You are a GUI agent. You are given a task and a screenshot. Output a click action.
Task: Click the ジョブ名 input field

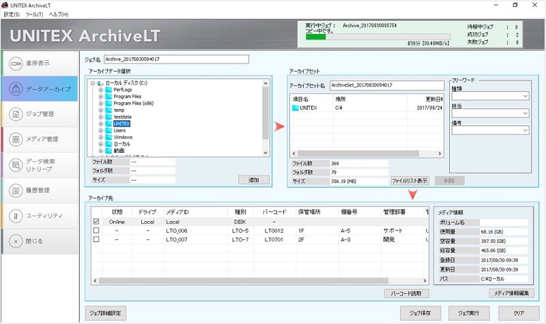[176, 59]
